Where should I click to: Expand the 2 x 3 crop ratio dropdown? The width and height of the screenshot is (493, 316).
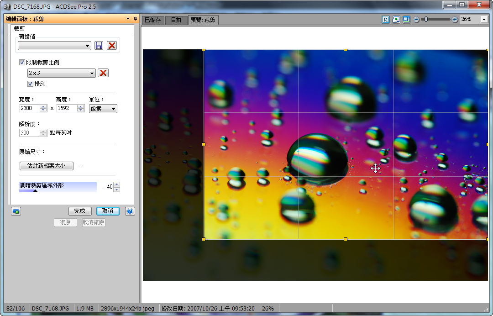(x=61, y=73)
